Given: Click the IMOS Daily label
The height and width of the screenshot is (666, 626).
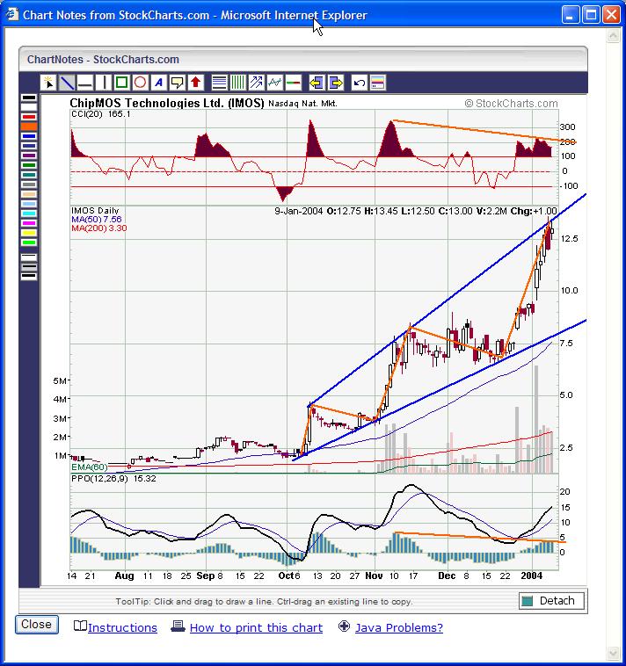Looking at the screenshot, I should 95,211.
